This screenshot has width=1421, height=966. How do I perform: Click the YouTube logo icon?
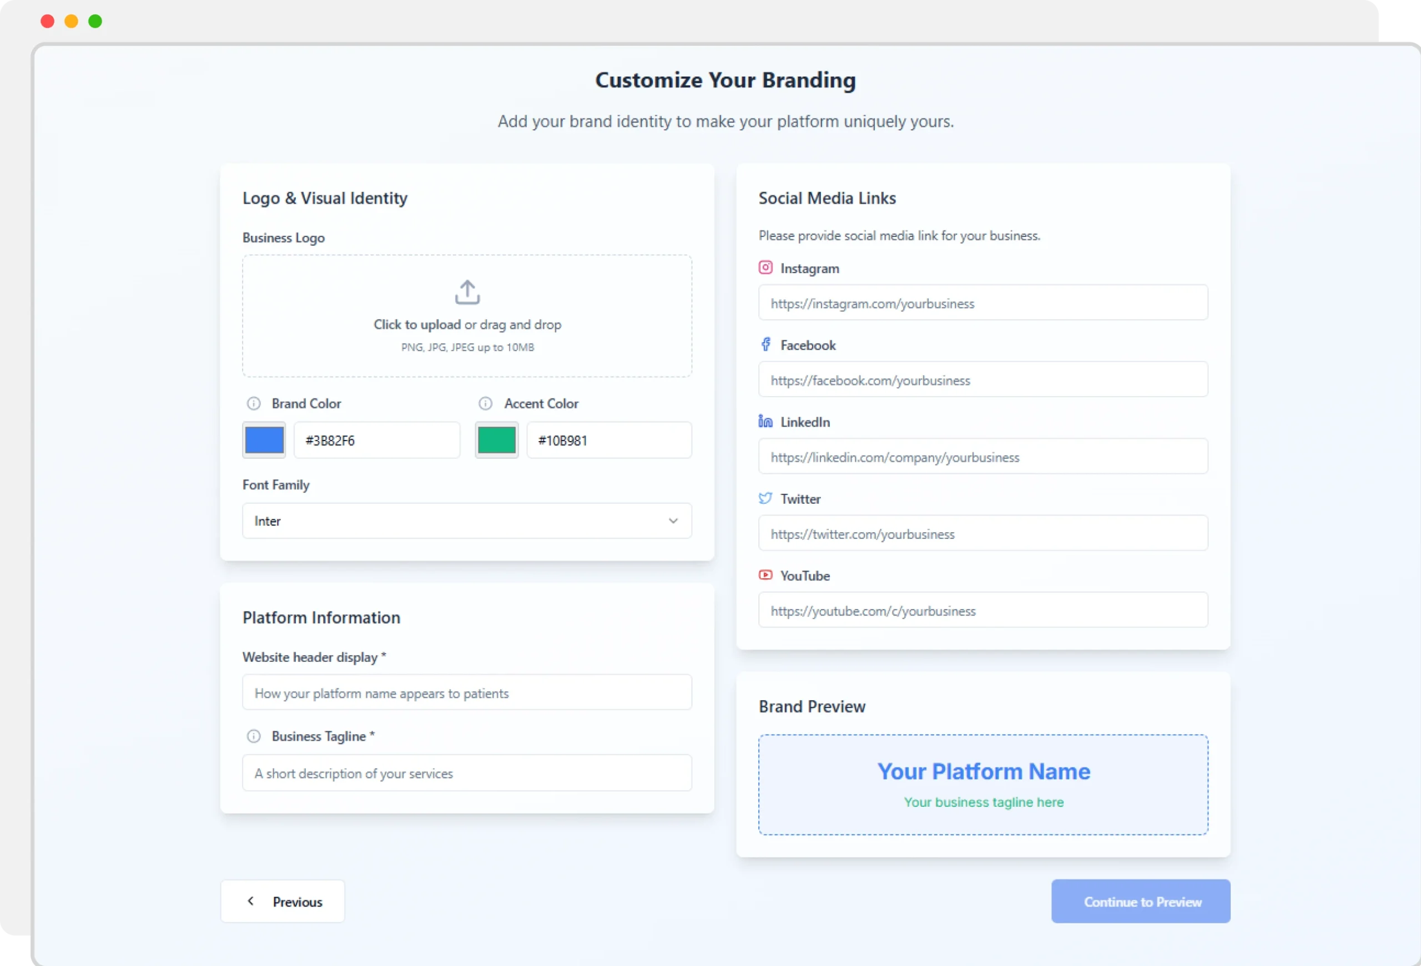coord(765,575)
